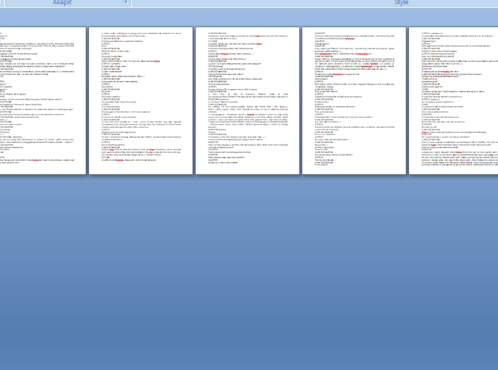The width and height of the screenshot is (498, 370).
Task: Click the Style group label
Action: point(401,3)
